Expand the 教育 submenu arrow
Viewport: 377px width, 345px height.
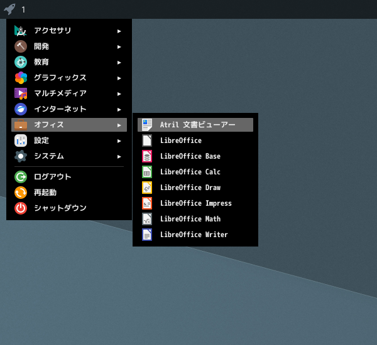pyautogui.click(x=119, y=63)
